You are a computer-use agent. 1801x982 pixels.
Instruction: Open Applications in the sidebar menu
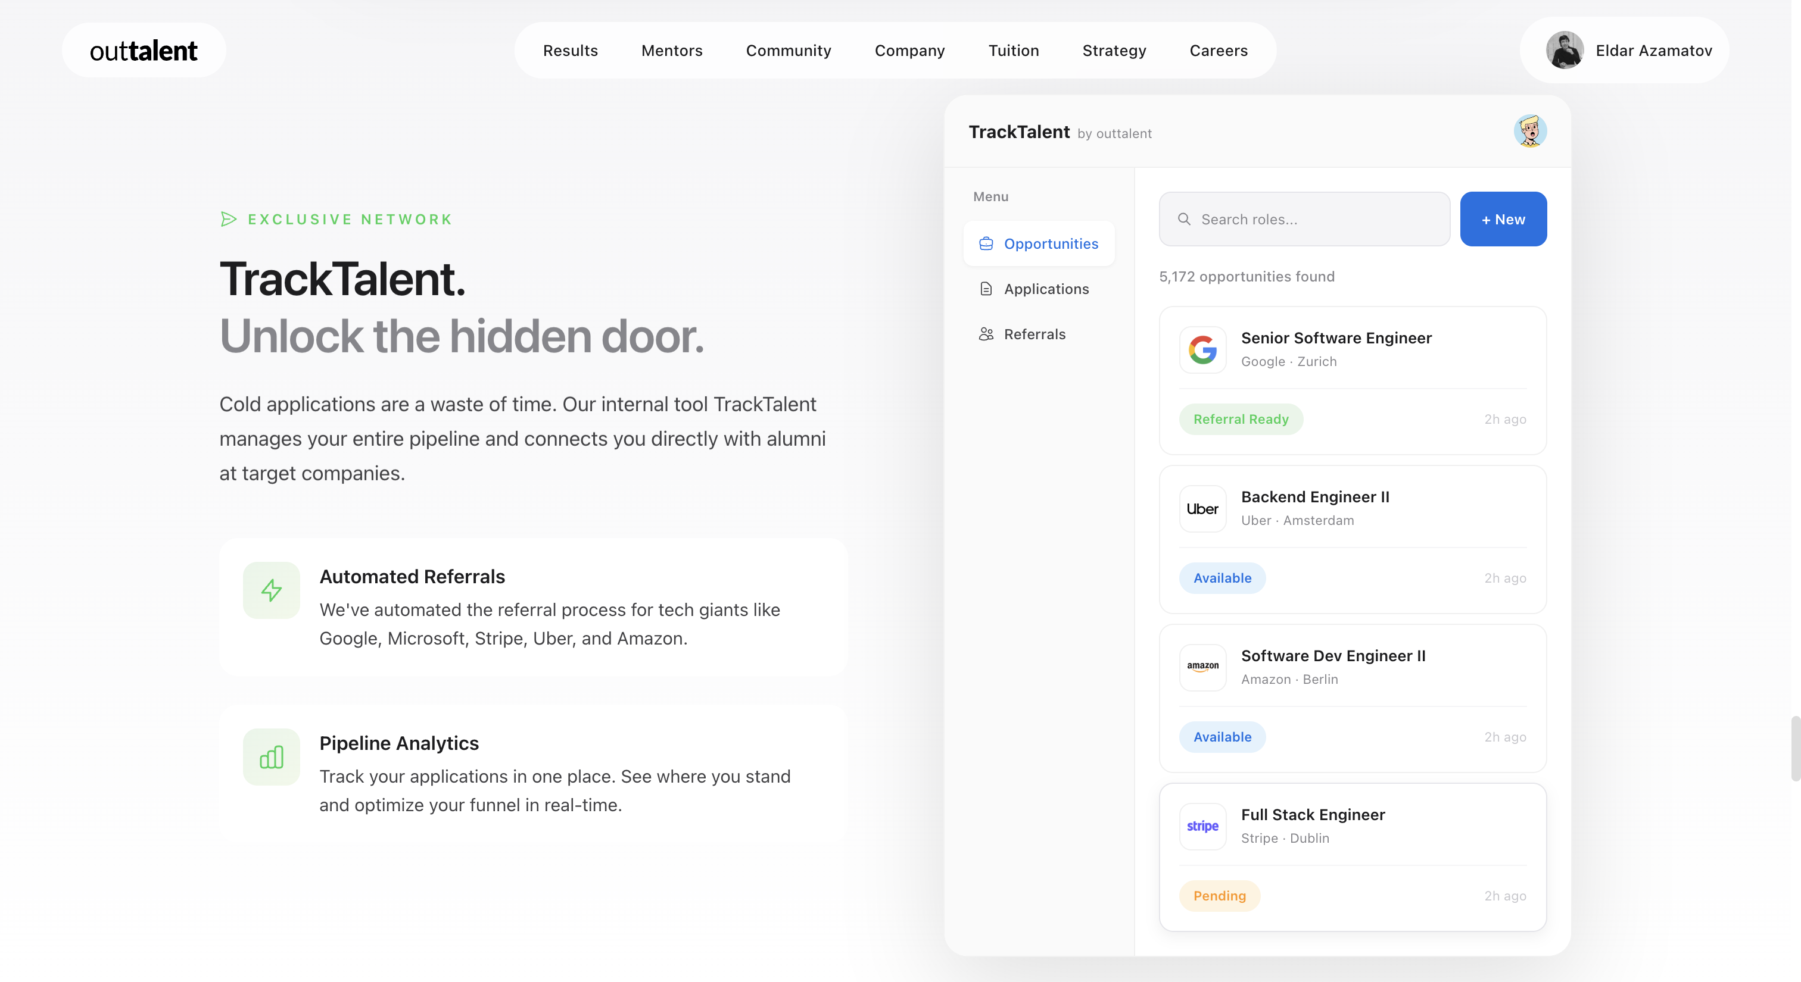pyautogui.click(x=1046, y=289)
